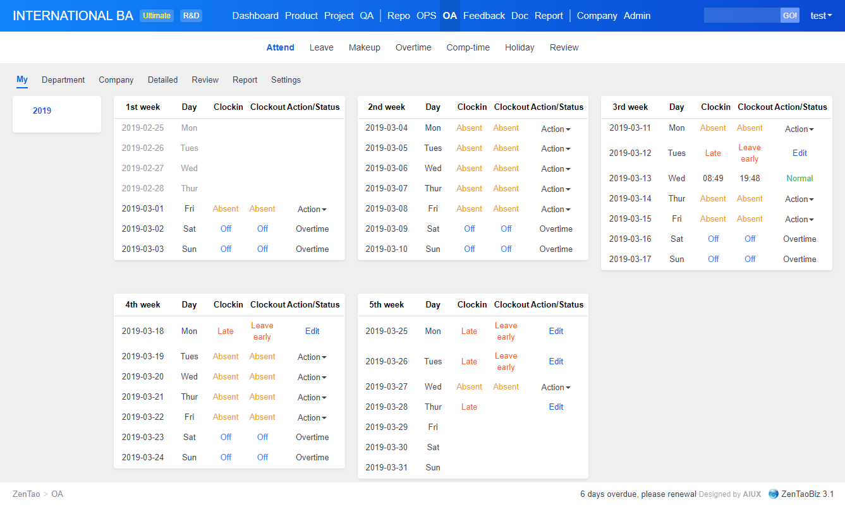Open the Makeup tab
The height and width of the screenshot is (507, 845).
[365, 47]
